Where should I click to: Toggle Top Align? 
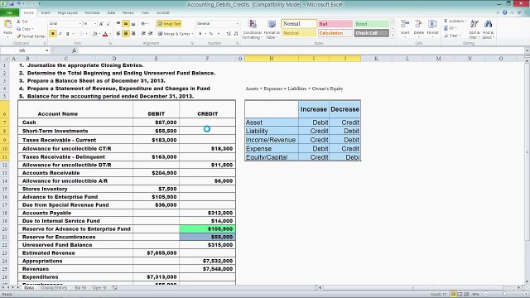pos(118,24)
